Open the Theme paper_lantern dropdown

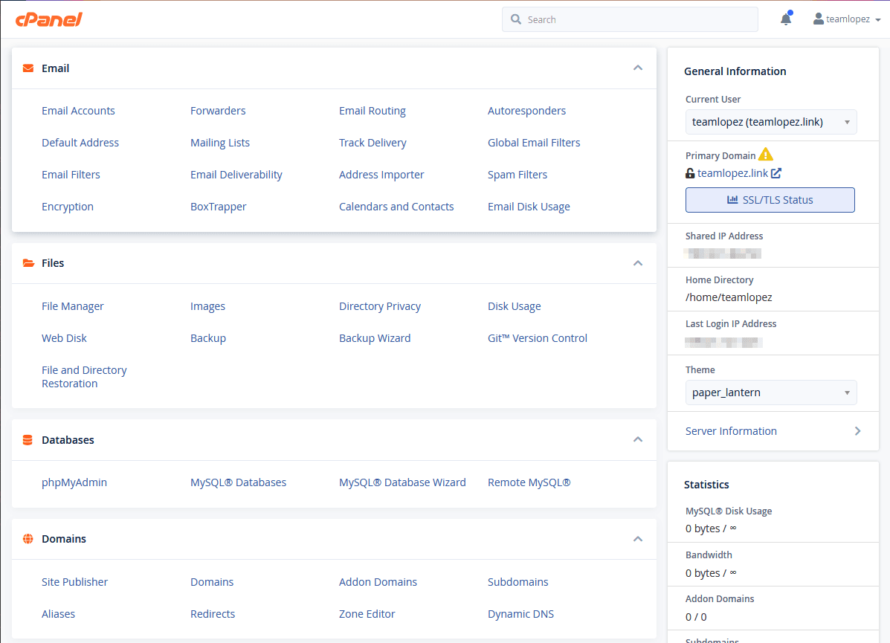(771, 392)
